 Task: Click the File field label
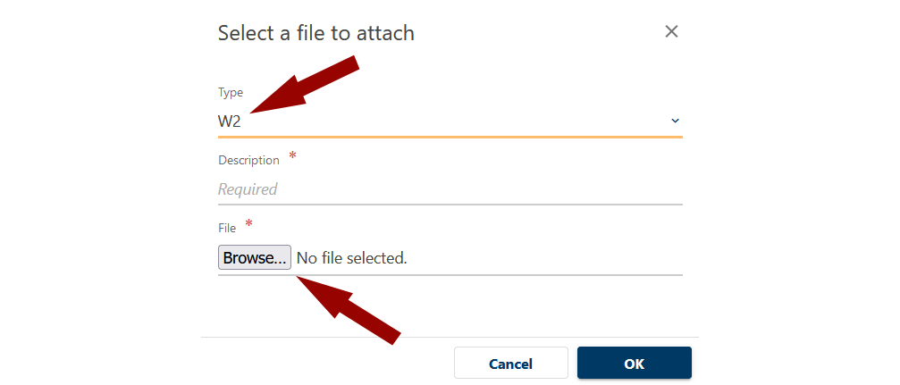227,228
